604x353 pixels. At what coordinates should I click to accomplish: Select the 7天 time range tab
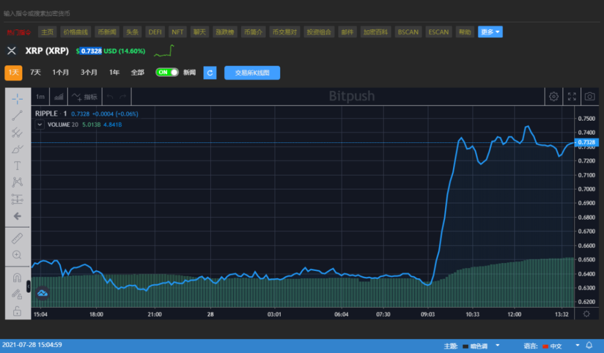(35, 72)
